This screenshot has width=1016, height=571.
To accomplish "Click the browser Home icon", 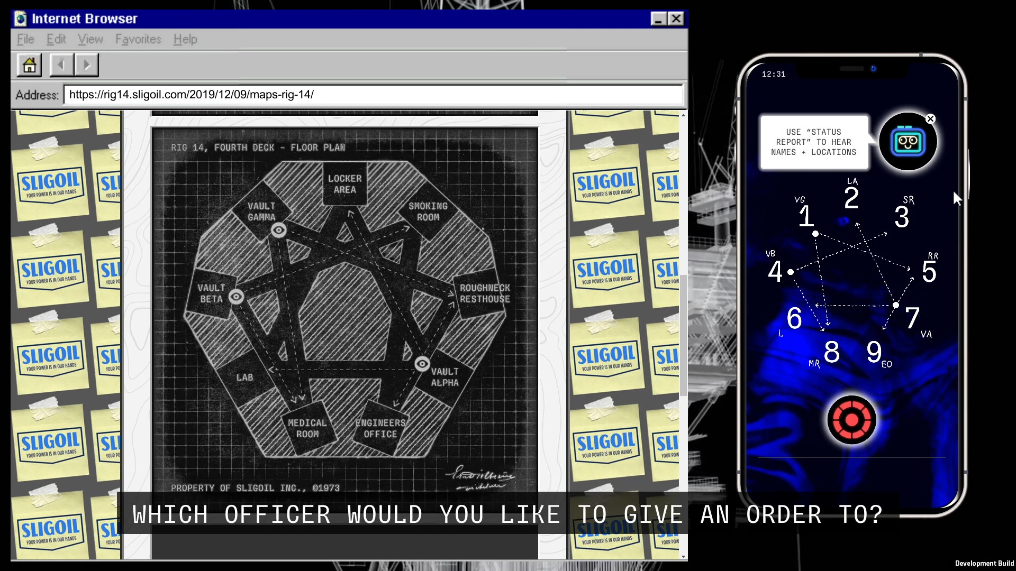I will click(x=30, y=65).
